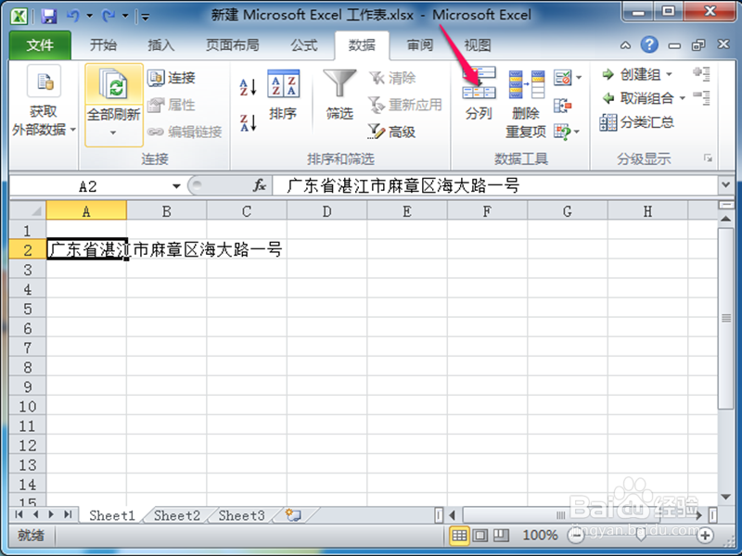Open the Sheet3 tab
Viewport: 742px width, 556px height.
pos(241,515)
